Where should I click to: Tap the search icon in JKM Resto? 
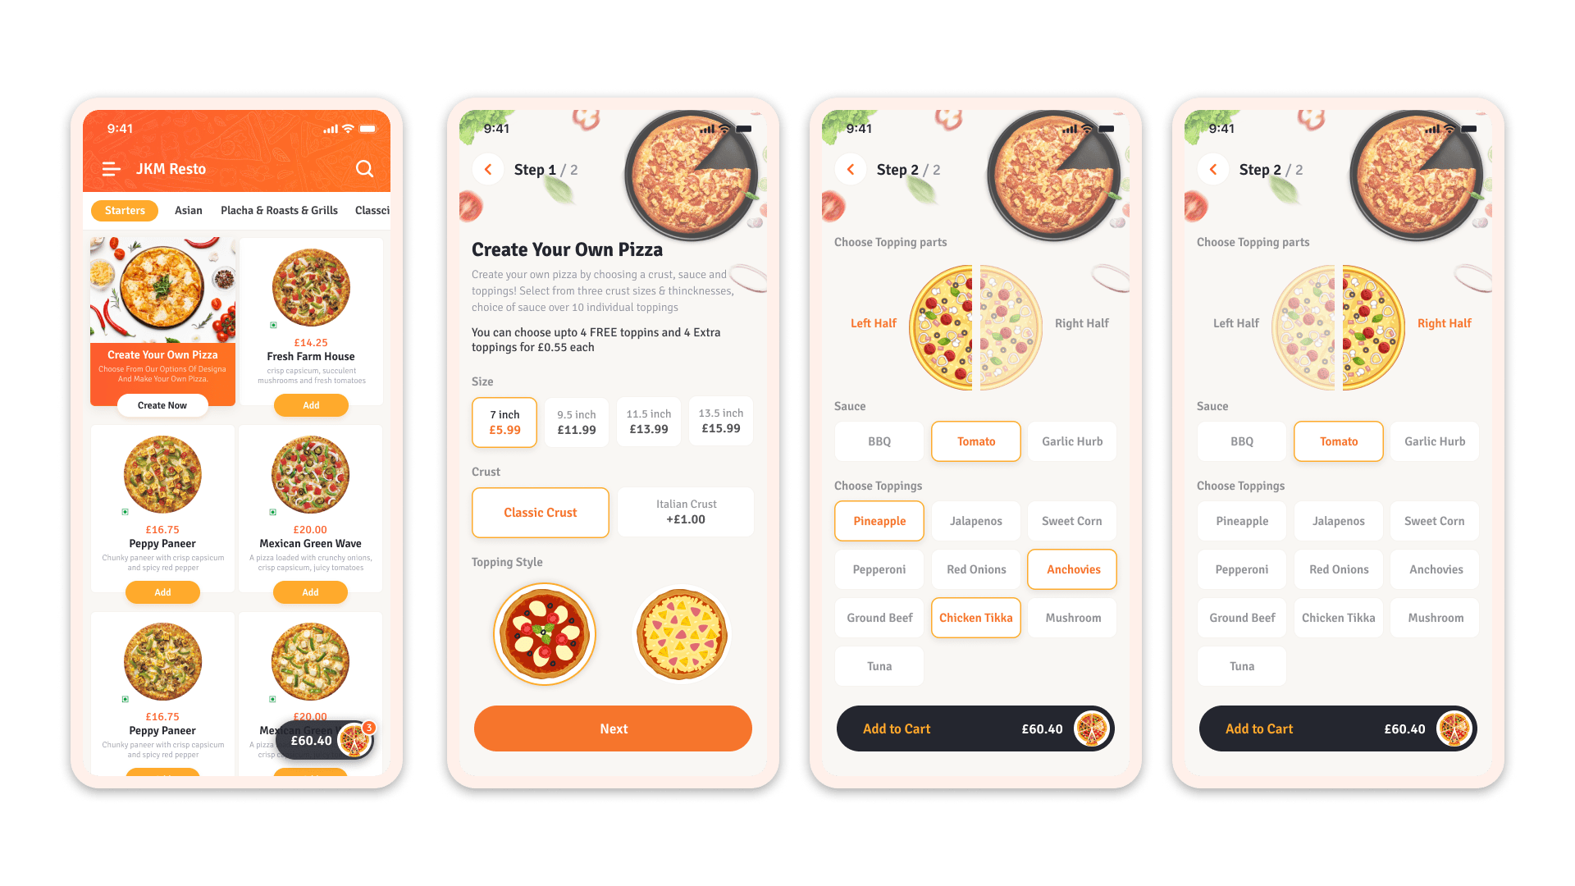[367, 167]
